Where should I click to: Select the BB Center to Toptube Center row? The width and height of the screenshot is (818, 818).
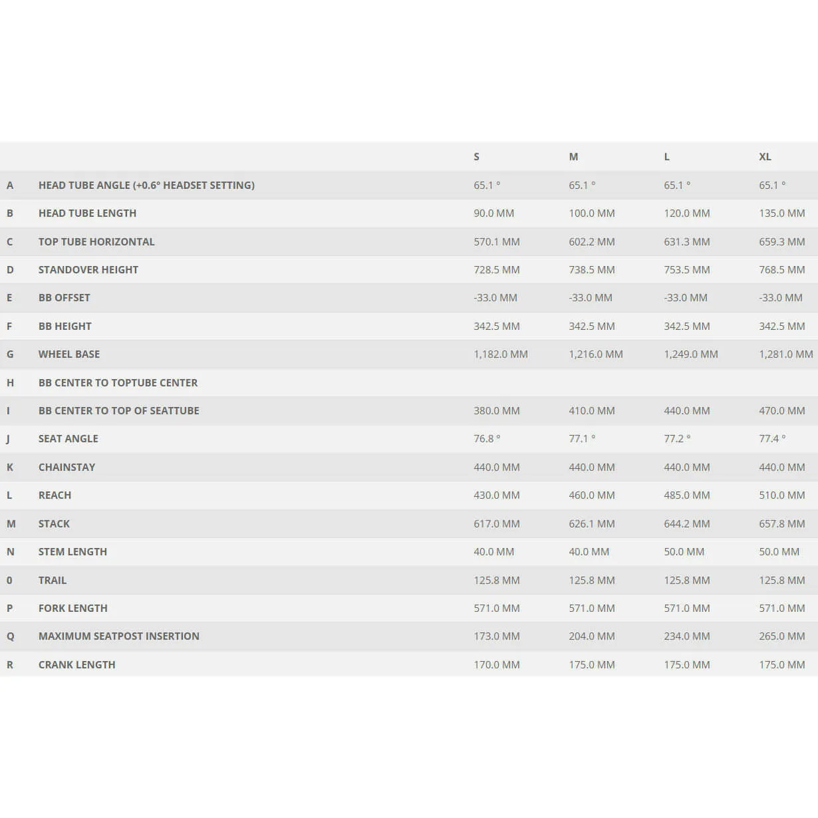pyautogui.click(x=409, y=383)
